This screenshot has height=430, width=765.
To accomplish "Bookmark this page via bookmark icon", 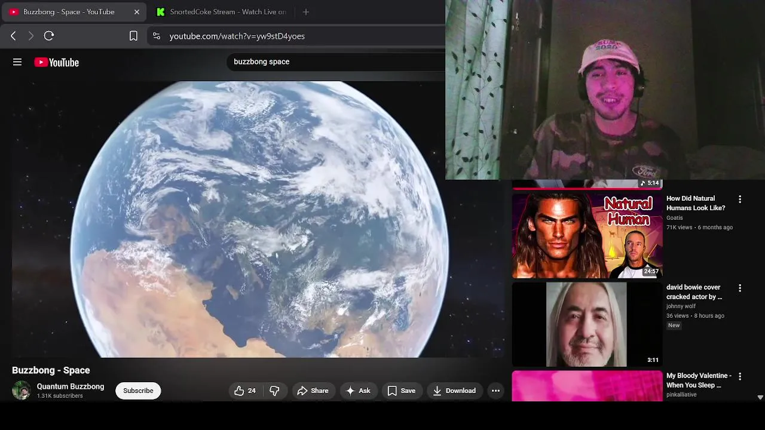I will tap(134, 36).
